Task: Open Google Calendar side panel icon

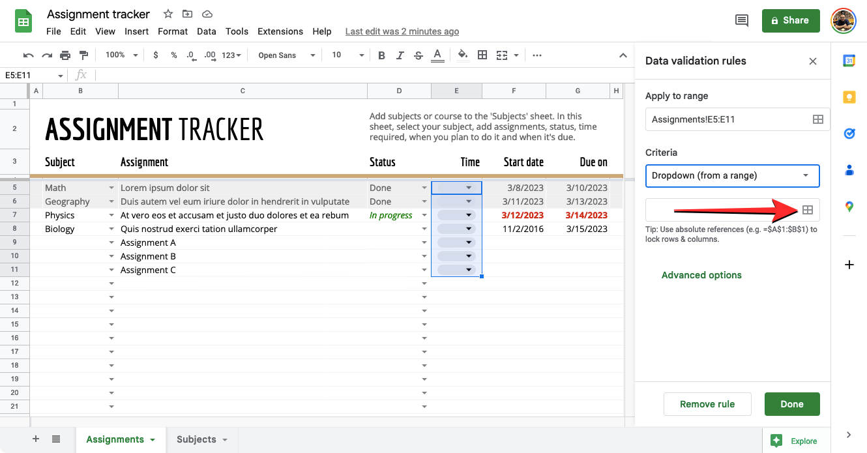Action: coord(849,61)
